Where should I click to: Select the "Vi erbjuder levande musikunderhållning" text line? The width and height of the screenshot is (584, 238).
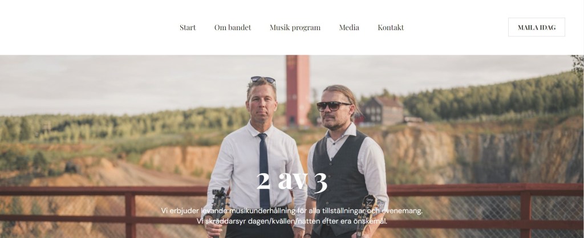[x=291, y=211]
